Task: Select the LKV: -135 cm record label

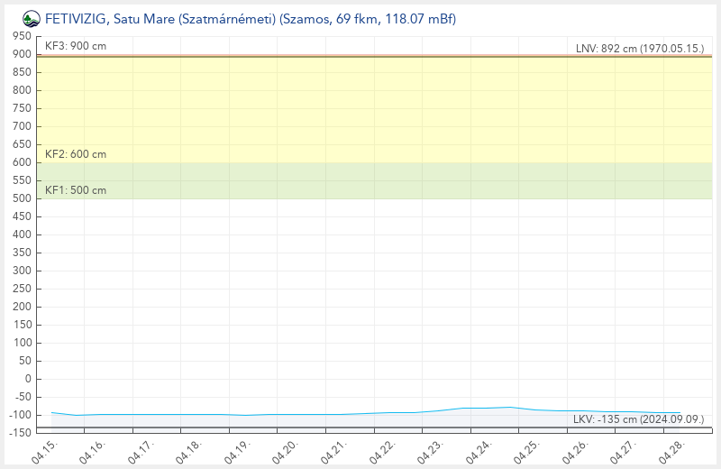Action: [x=637, y=419]
